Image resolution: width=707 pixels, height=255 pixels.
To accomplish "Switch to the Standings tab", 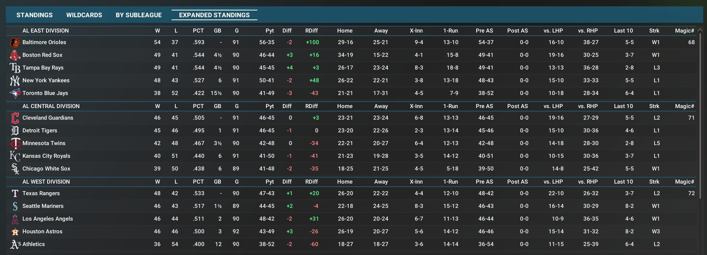I will click(x=34, y=15).
